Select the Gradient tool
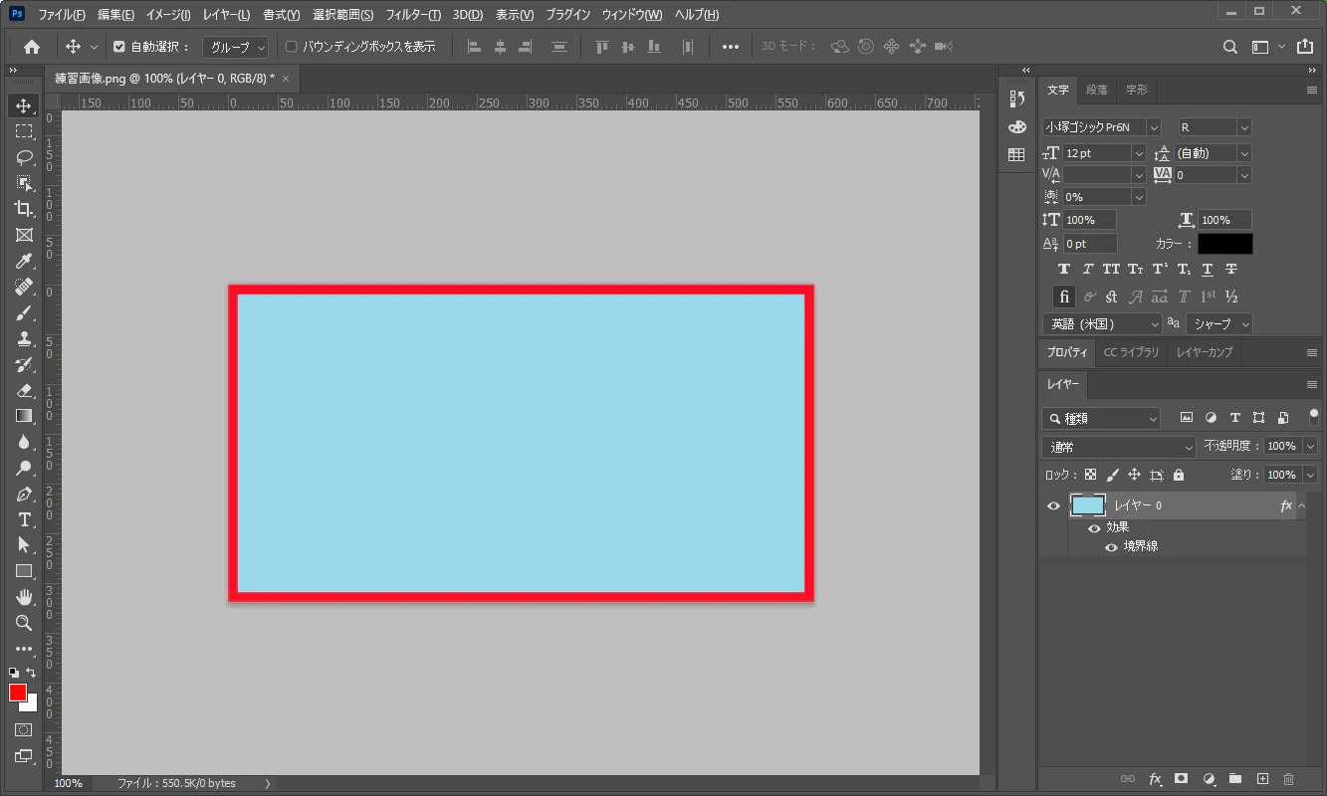1327x796 pixels. point(24,416)
